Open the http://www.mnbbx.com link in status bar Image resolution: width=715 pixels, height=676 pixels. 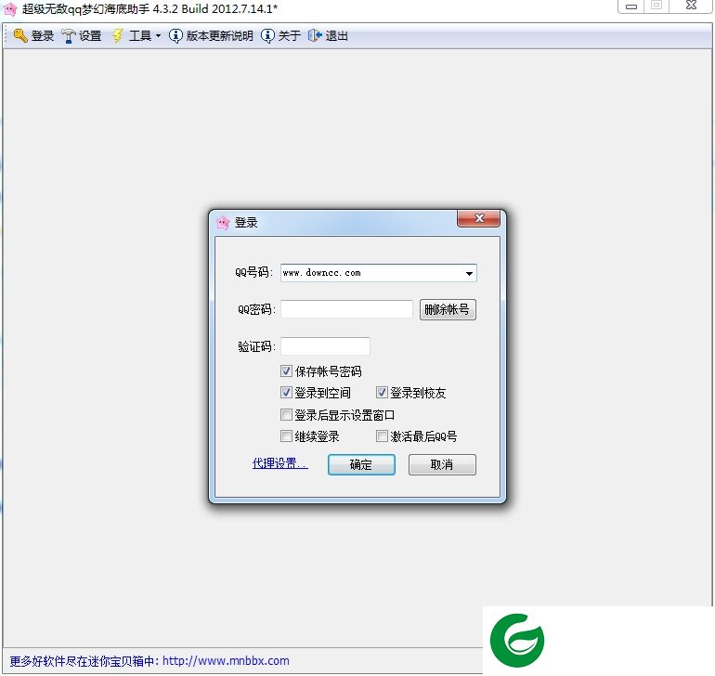click(x=226, y=661)
